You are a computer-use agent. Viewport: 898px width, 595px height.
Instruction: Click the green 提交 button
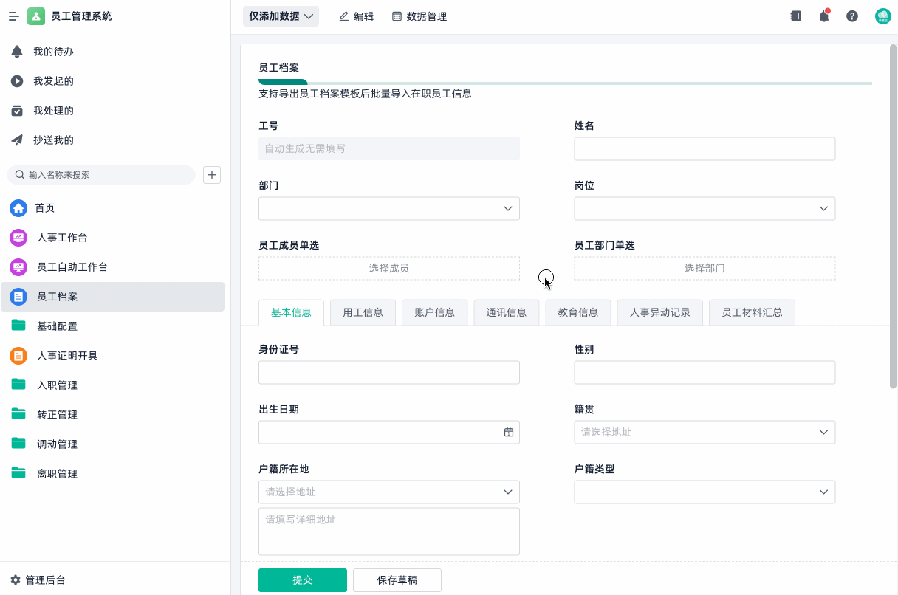click(303, 580)
